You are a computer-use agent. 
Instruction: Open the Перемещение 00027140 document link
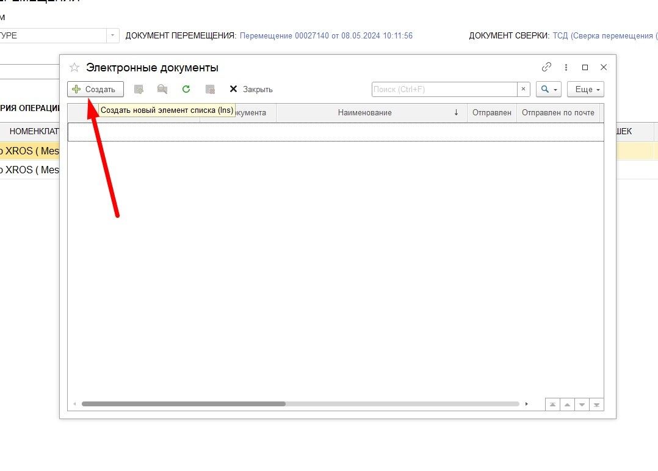pyautogui.click(x=326, y=35)
